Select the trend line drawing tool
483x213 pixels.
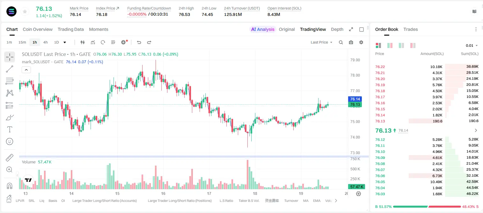point(10,69)
